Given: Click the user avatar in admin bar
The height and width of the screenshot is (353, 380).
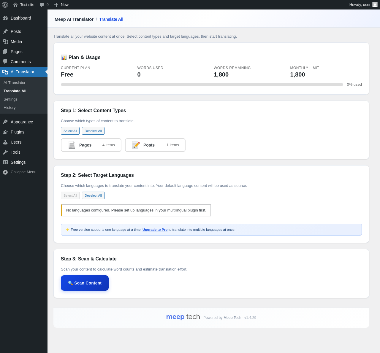Looking at the screenshot, I should point(375,5).
